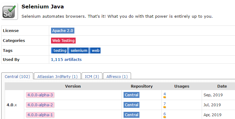Click Central badge for 4.0.0-alpha-1

tap(131, 115)
